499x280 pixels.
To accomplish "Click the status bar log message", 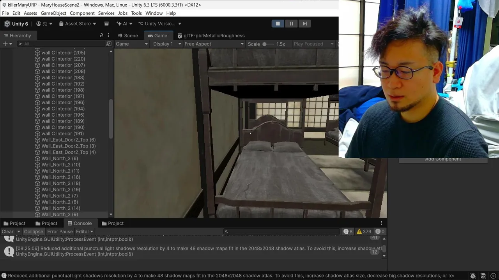I will click(227, 276).
